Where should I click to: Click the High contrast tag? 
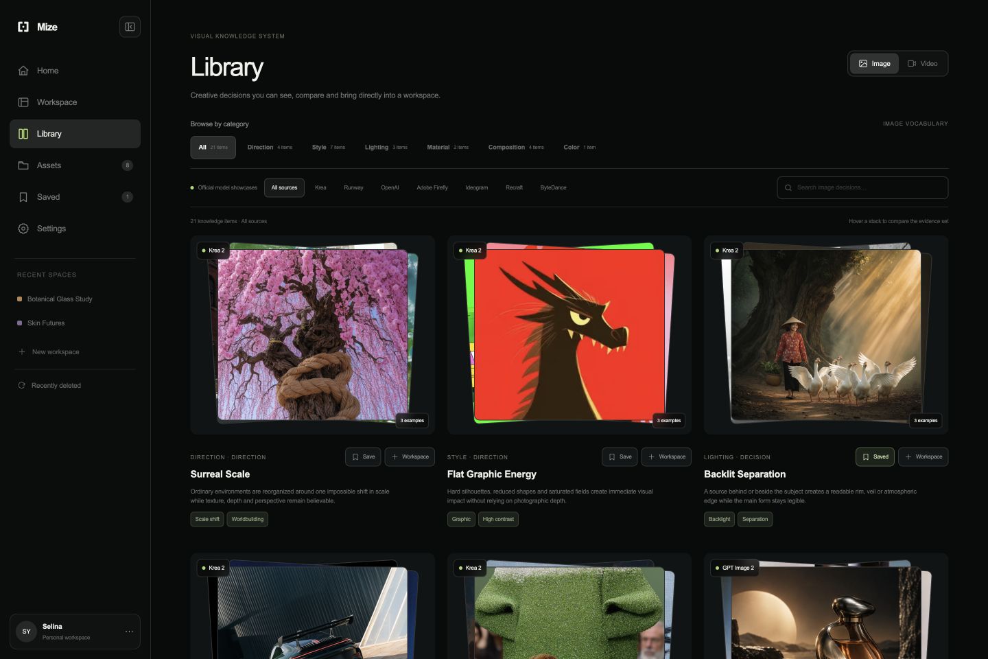pyautogui.click(x=498, y=520)
